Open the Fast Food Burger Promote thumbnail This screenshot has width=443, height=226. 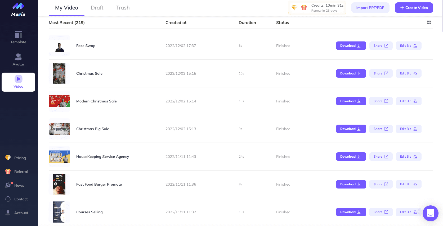pos(59,184)
